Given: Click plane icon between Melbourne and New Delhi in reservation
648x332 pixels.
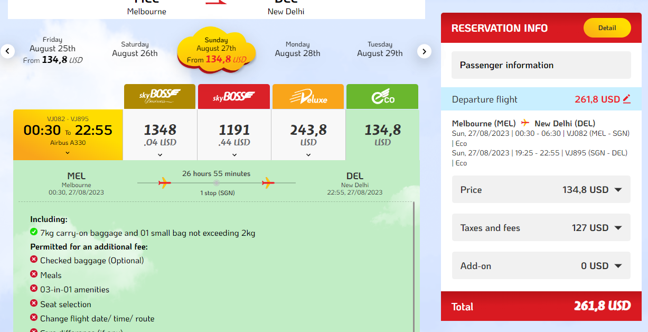Looking at the screenshot, I should pos(525,123).
